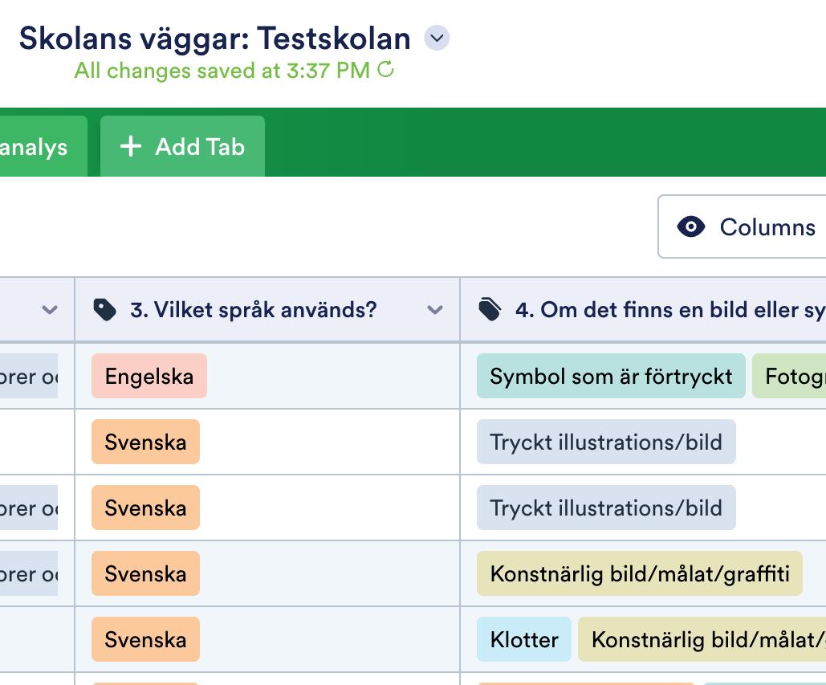The height and width of the screenshot is (685, 826).
Task: Click the '4. Om det finns en bild' column header
Action: [666, 310]
